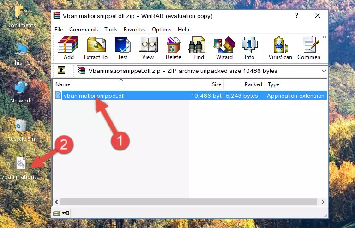Open the archive path dropdown

tap(324, 71)
